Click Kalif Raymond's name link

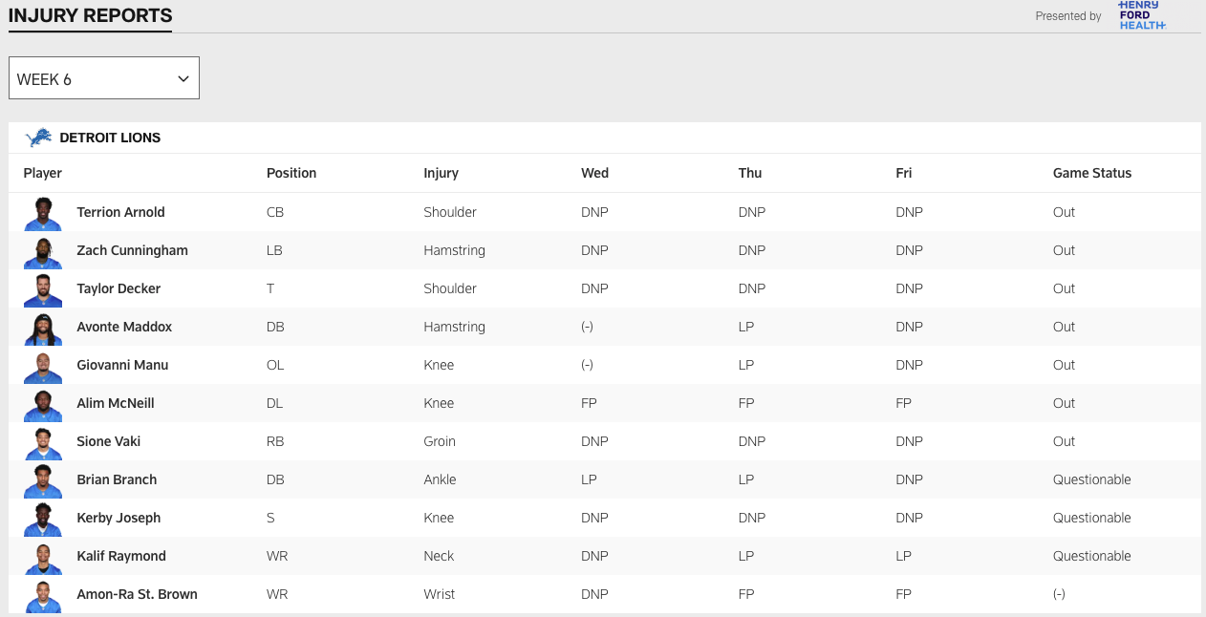point(121,556)
